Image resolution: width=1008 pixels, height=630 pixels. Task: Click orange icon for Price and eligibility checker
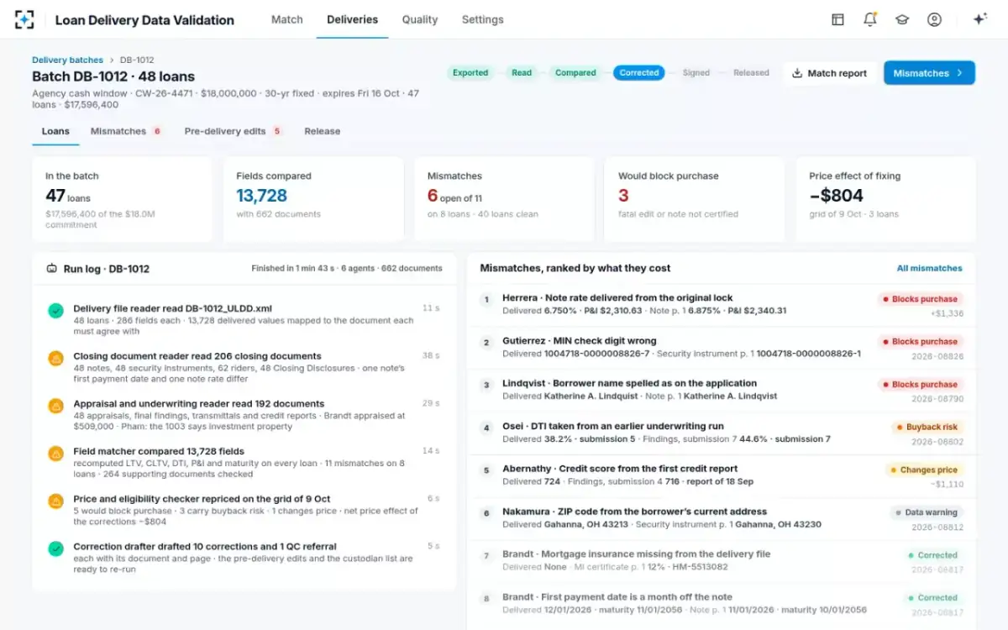click(55, 501)
